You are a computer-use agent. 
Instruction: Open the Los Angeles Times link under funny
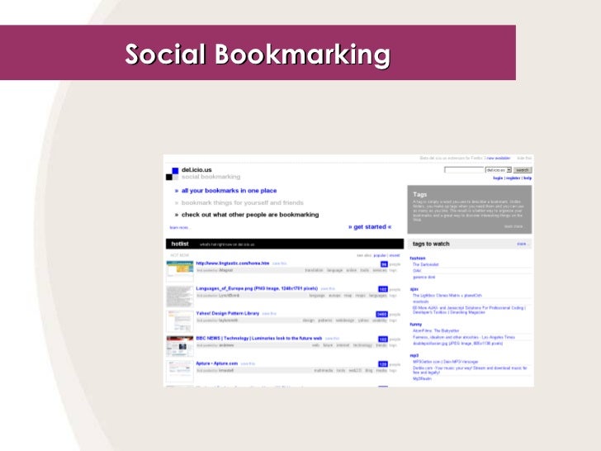(x=464, y=337)
